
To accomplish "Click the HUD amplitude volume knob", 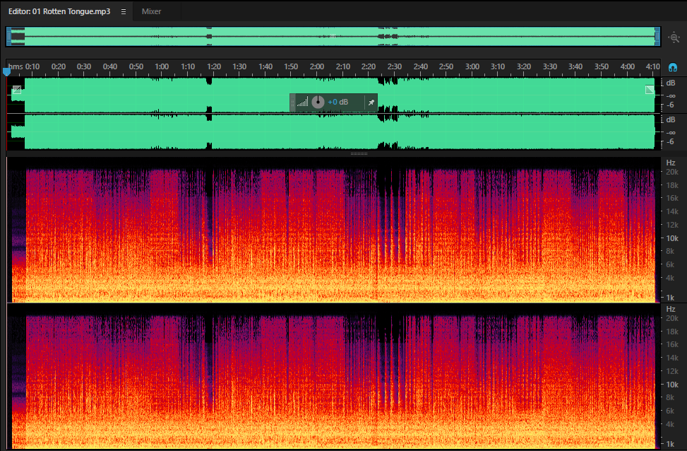I will pos(318,102).
